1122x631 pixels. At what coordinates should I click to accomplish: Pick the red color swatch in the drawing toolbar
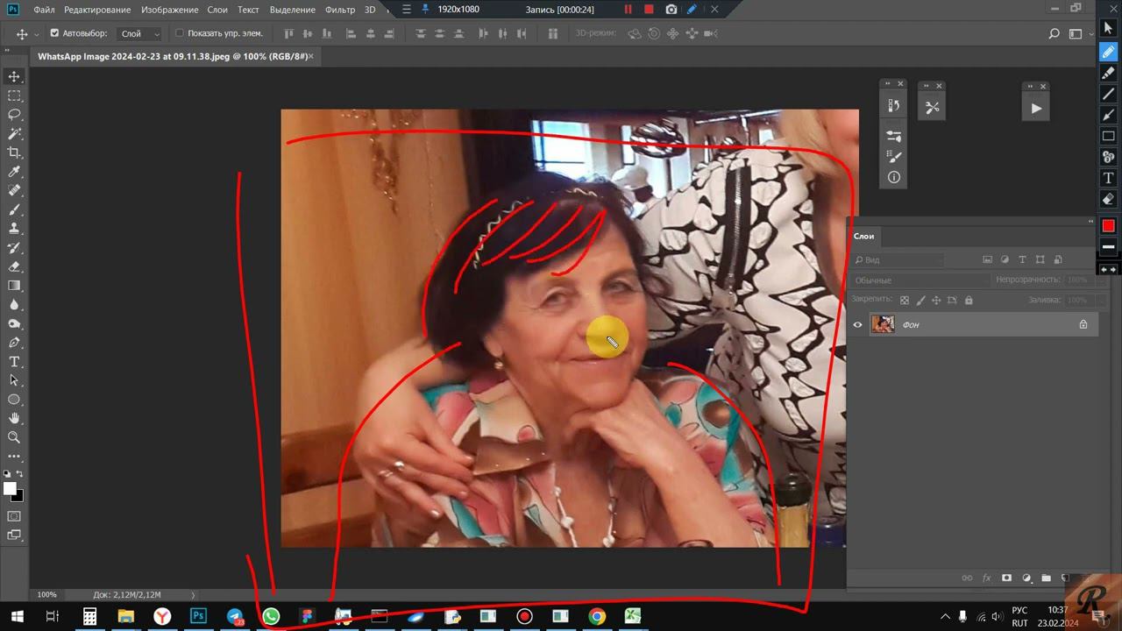1108,226
